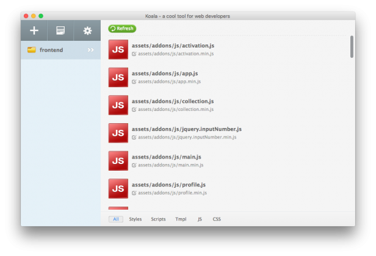Select file assets/addons/js/jquery.inputNumber.js
This screenshot has height=256, width=376.
[187, 129]
